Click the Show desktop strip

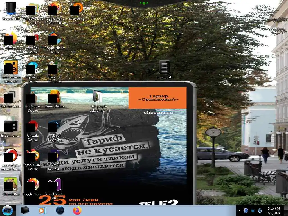pos(286,210)
